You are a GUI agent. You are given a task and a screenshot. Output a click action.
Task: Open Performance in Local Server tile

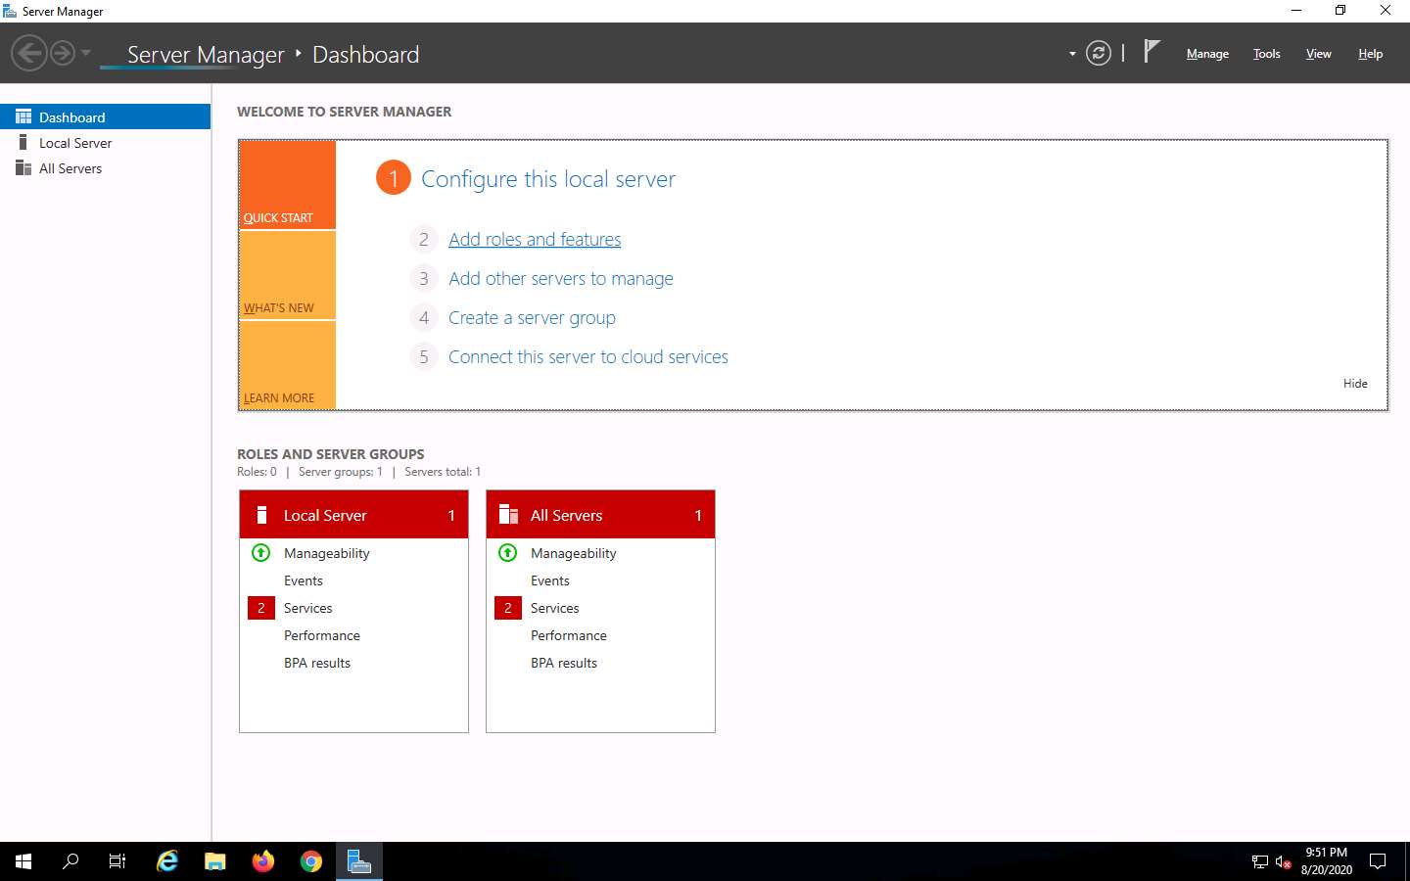[322, 635]
